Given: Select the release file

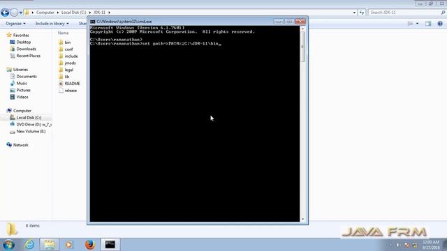Looking at the screenshot, I should click(71, 91).
